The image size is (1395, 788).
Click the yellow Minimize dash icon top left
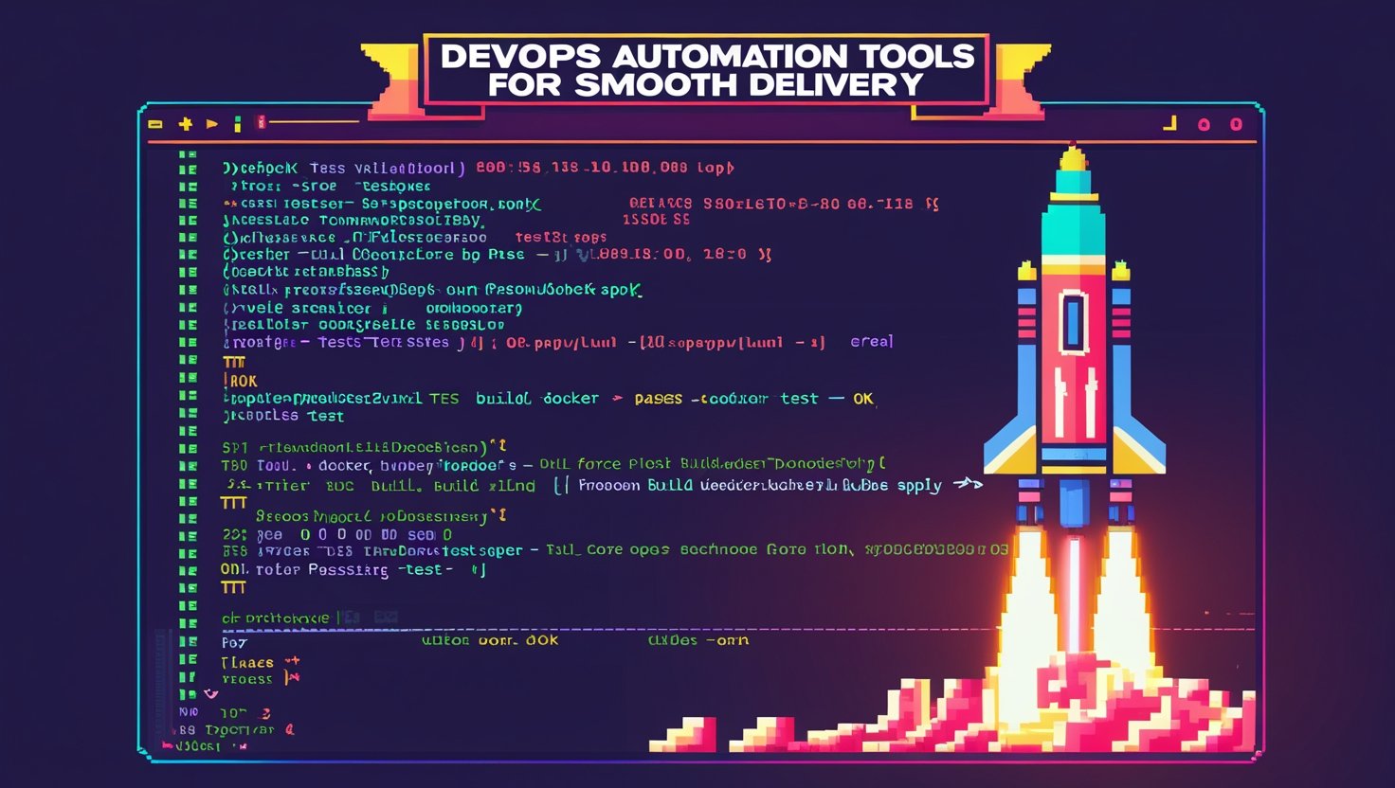click(155, 124)
